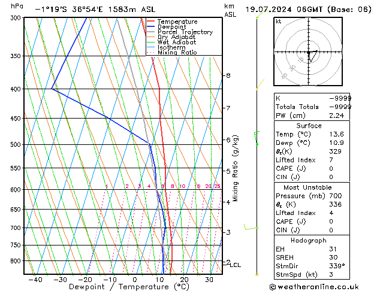This screenshot has width=377, height=291.
Task: Click the Wet Adiabat legend entry
Action: pyautogui.click(x=171, y=43)
